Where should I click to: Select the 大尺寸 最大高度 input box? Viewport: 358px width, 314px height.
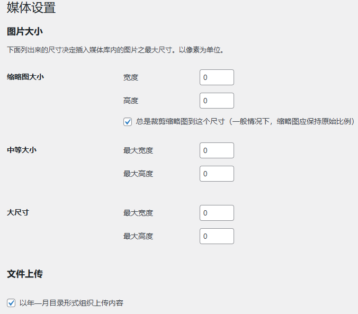217,236
